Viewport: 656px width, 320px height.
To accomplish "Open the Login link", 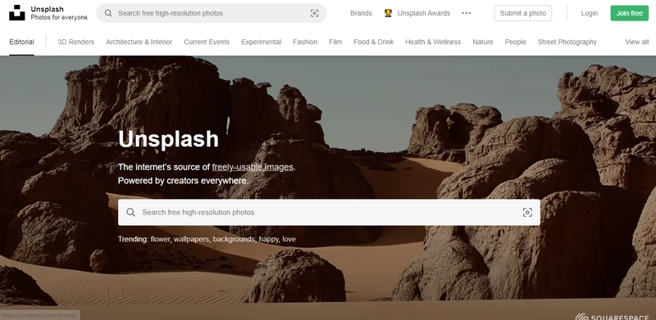I will (589, 13).
